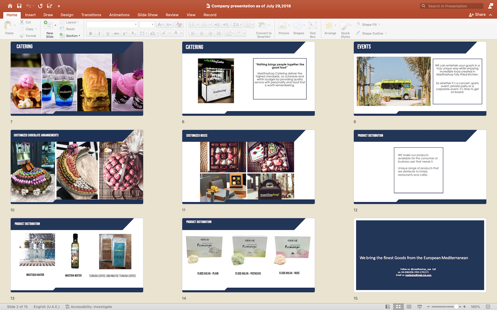Image resolution: width=497 pixels, height=310 pixels.
Task: Click the Increase Font Size icon
Action: [x=160, y=25]
